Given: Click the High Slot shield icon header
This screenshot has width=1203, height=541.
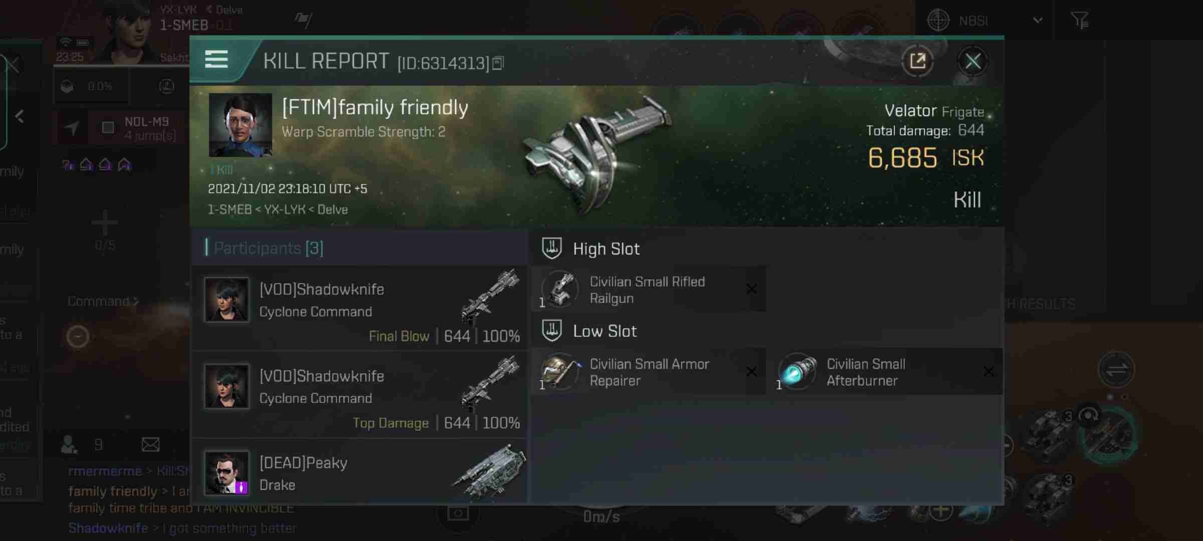Looking at the screenshot, I should click(552, 248).
